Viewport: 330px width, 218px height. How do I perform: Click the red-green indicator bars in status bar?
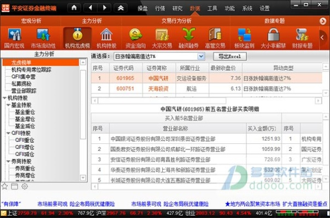point(297,213)
